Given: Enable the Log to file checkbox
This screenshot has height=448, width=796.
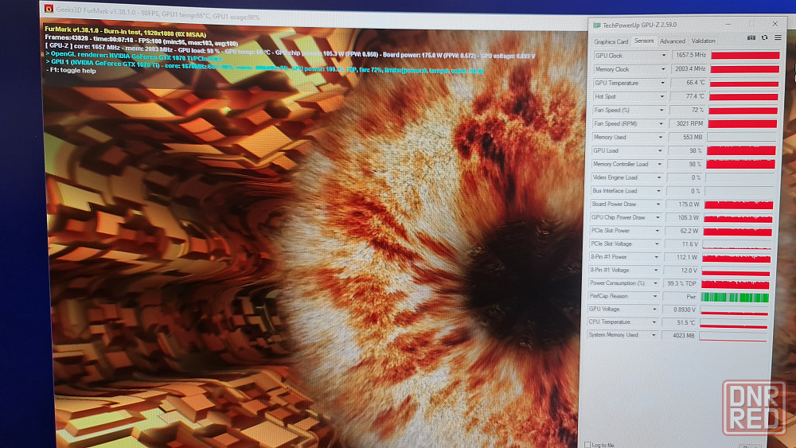Looking at the screenshot, I should click(587, 445).
